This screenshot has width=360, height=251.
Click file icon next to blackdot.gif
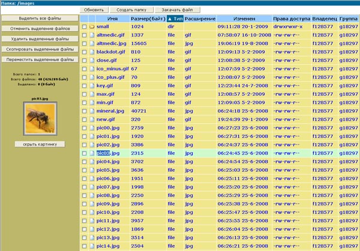tap(92, 52)
